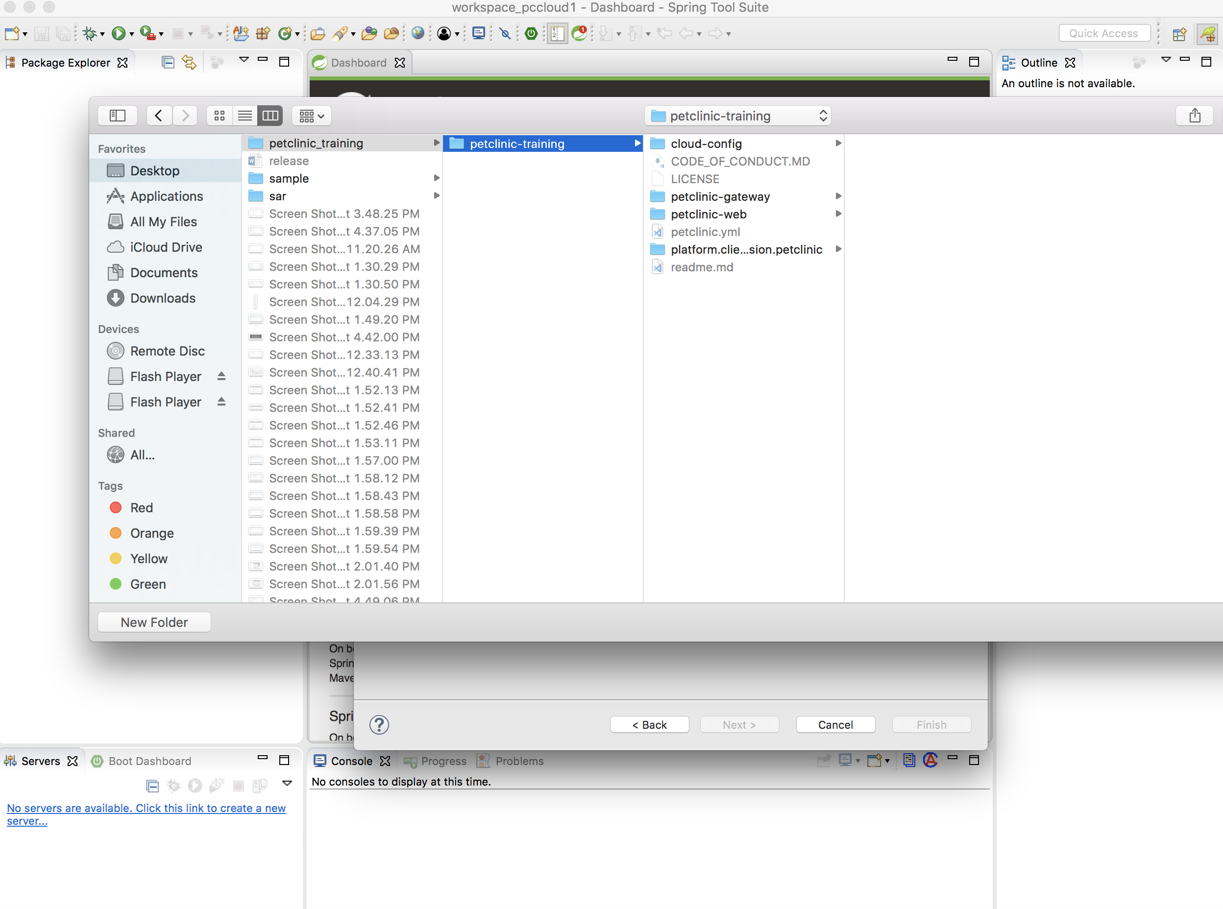Open the web browser globe icon

pos(418,34)
